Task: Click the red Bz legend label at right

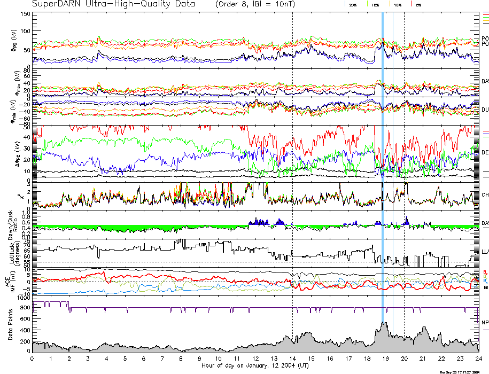Action: (x=485, y=272)
